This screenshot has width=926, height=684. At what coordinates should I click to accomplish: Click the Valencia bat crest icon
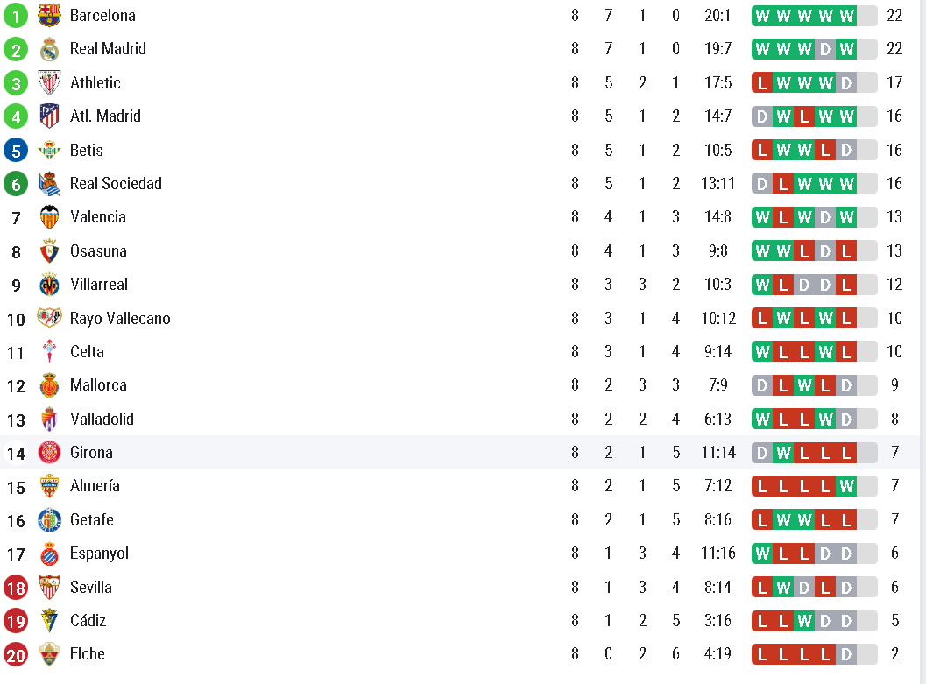click(49, 217)
